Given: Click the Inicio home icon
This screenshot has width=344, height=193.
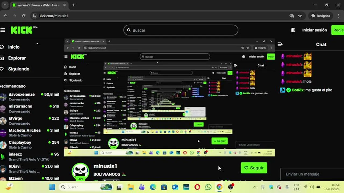Looking at the screenshot, I should click(x=2, y=47).
